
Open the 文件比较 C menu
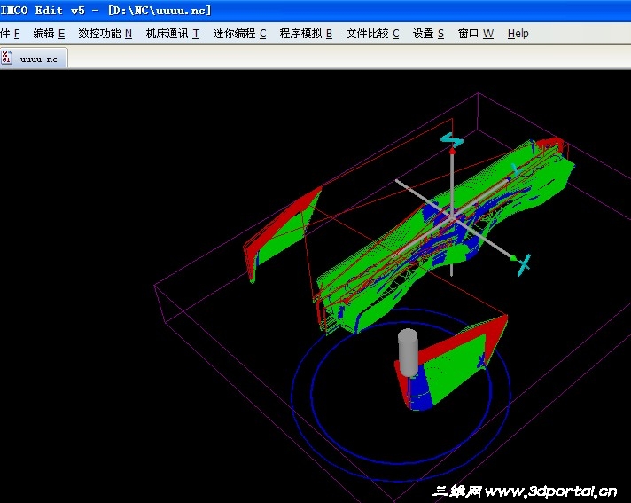click(x=372, y=34)
